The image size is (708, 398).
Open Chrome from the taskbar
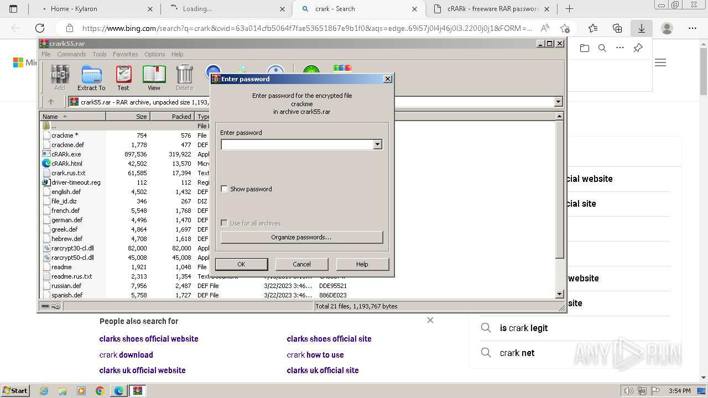point(100,391)
